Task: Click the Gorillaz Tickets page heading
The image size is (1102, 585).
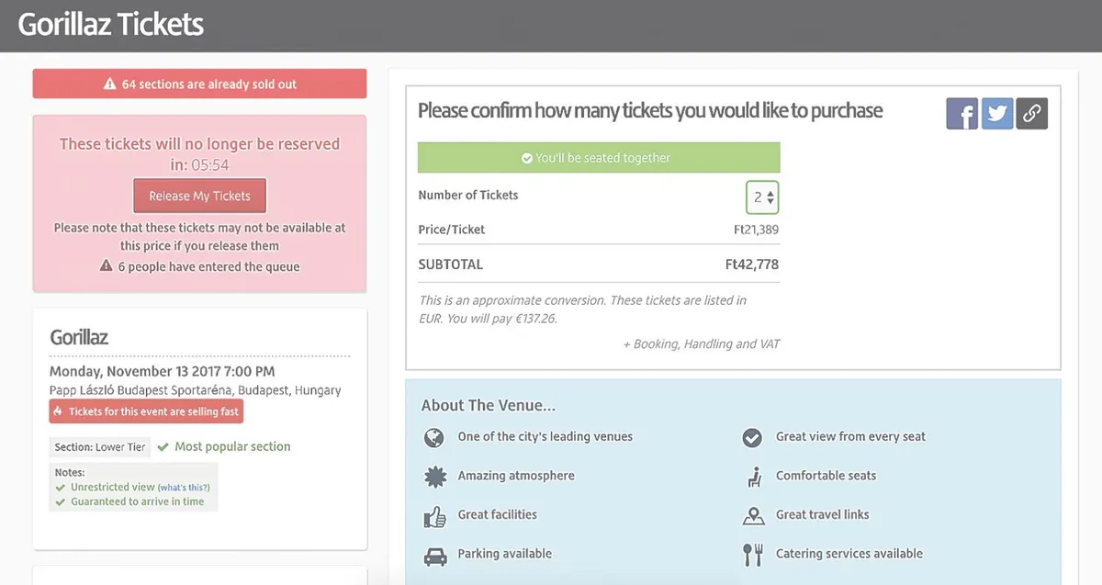Action: (111, 24)
